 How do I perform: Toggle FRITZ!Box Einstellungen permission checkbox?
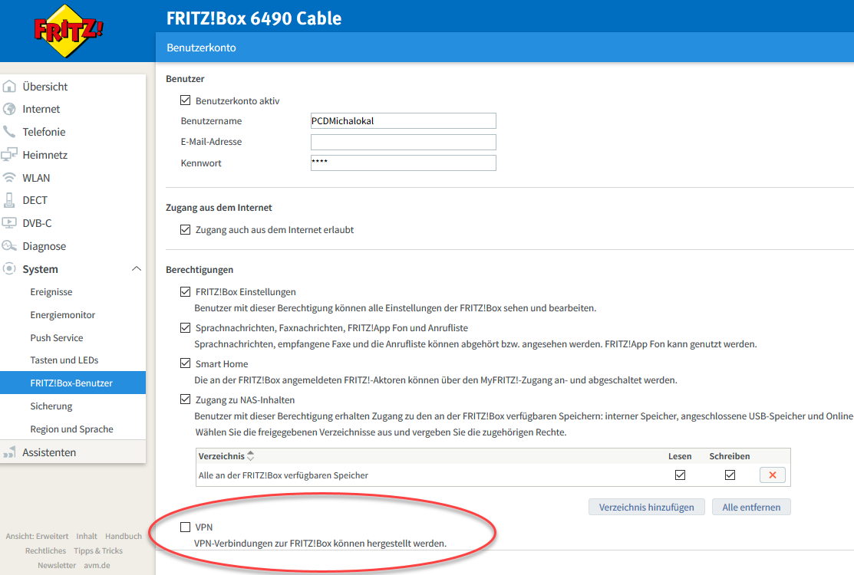(x=185, y=292)
